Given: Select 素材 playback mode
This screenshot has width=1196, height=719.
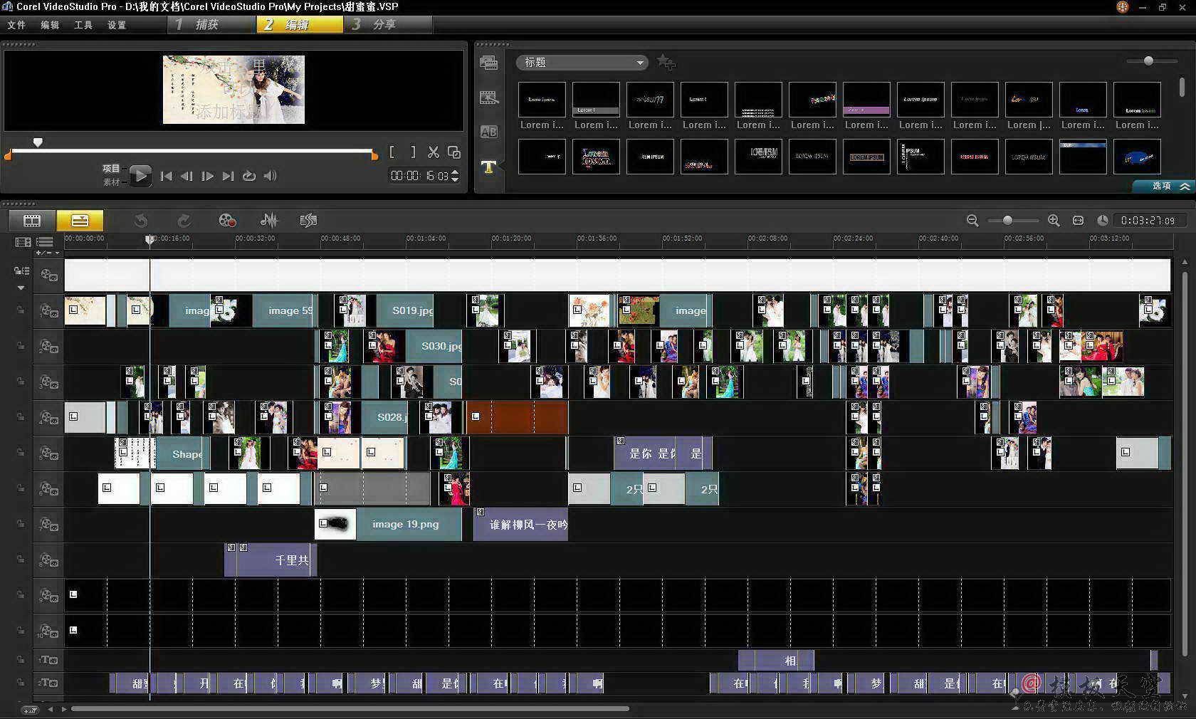Looking at the screenshot, I should (x=112, y=182).
